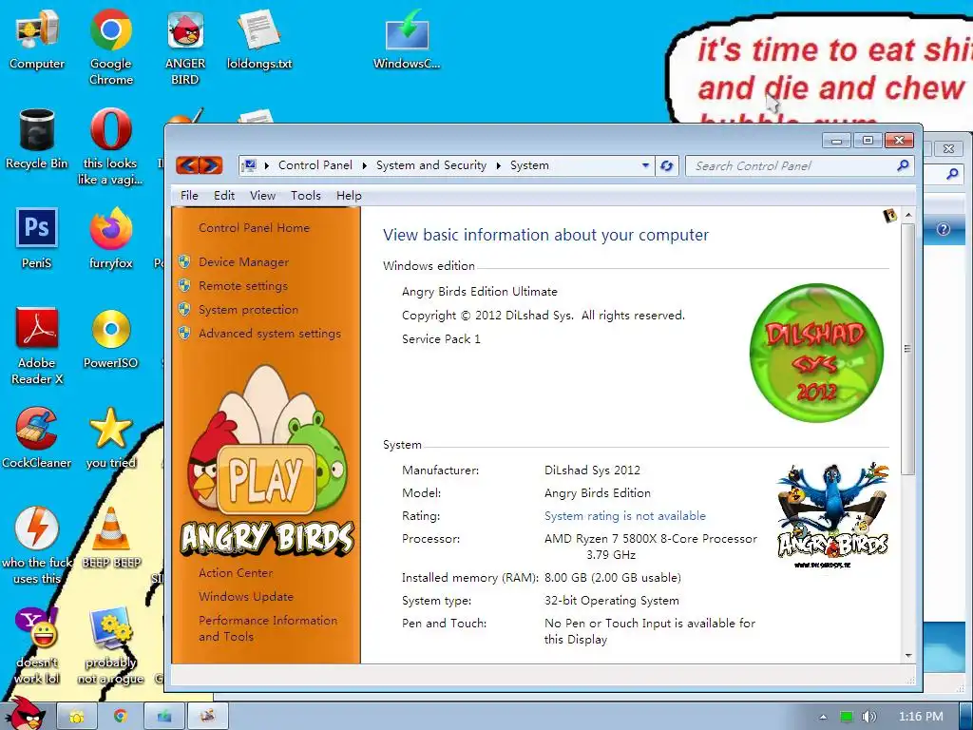973x730 pixels.
Task: Open the CockCleaner desktop icon
Action: click(37, 438)
